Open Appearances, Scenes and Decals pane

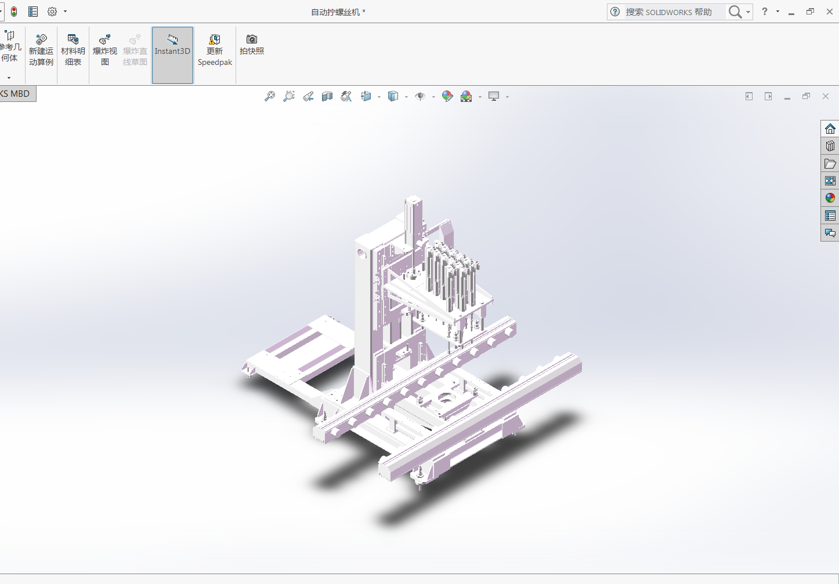pyautogui.click(x=830, y=198)
